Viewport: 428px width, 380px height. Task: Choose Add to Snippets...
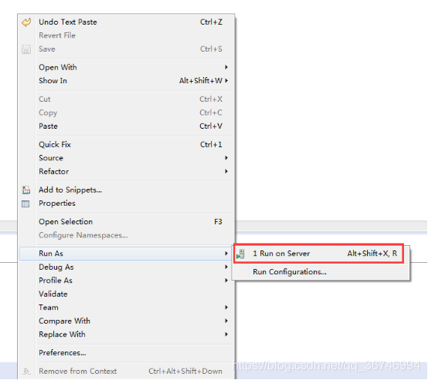pos(126,190)
